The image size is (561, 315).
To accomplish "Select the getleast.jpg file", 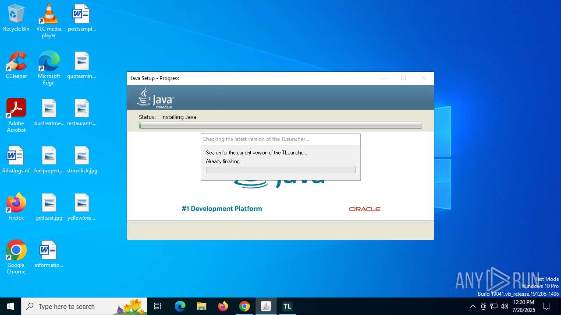I will point(49,207).
